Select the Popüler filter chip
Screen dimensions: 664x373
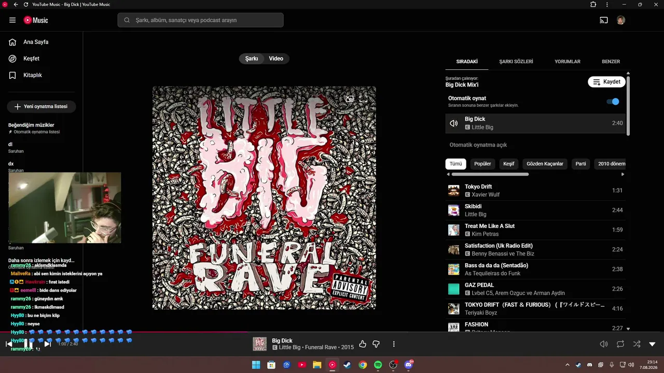[482, 164]
